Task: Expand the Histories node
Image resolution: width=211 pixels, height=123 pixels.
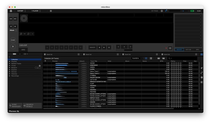Action: (x=10, y=74)
